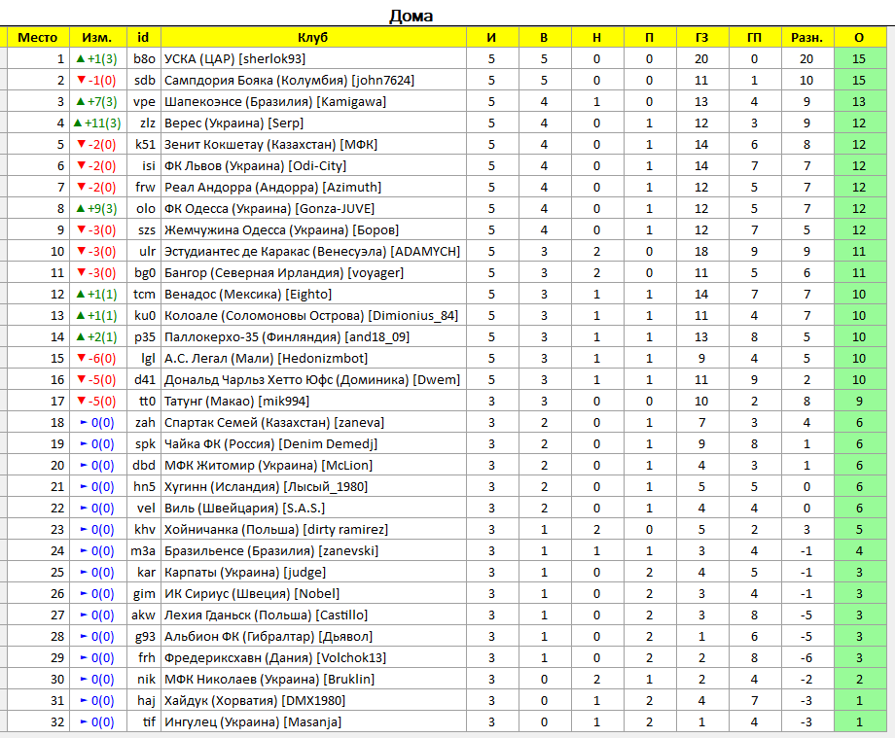This screenshot has height=738, width=895.
Task: Select club 'ФК Львов (Украина) [Odi-City]'
Action: pos(255,166)
